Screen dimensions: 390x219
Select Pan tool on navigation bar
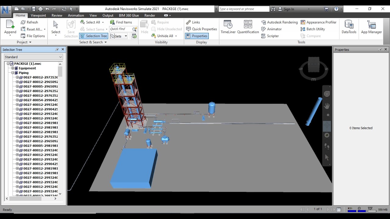(327, 106)
